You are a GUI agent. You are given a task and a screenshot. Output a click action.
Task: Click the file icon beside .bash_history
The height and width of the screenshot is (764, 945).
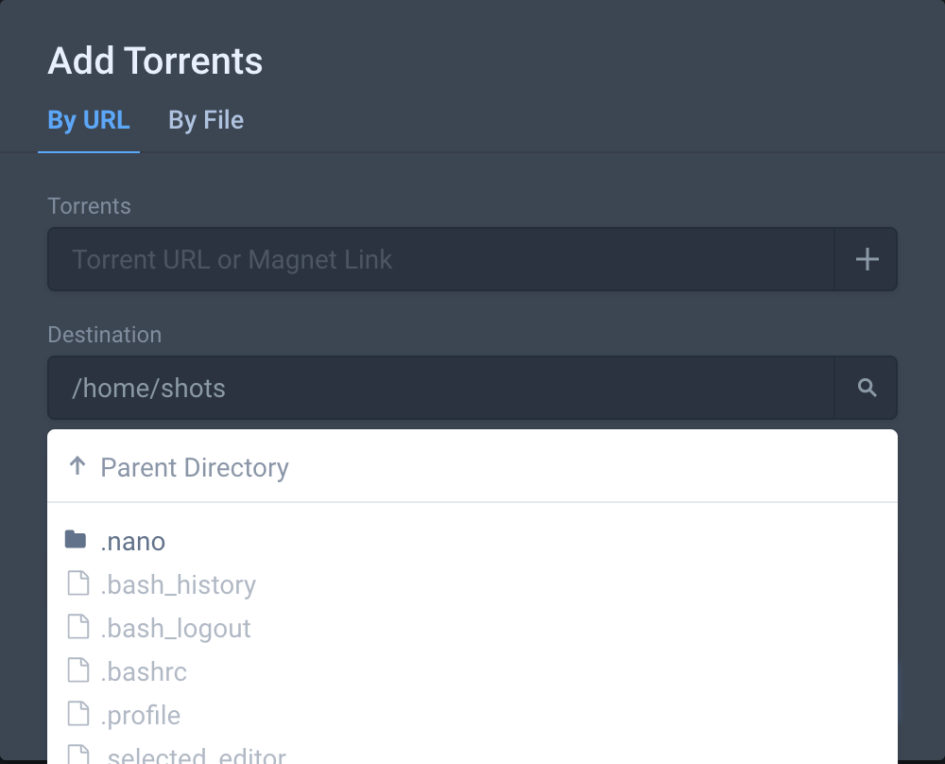[77, 583]
